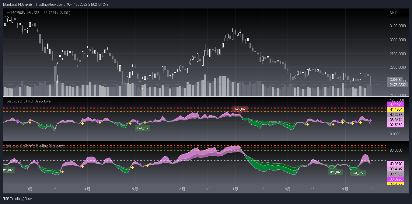The width and height of the screenshot is (412, 204).
Task: Click the 38.3674 value tag
Action: coord(396,120)
